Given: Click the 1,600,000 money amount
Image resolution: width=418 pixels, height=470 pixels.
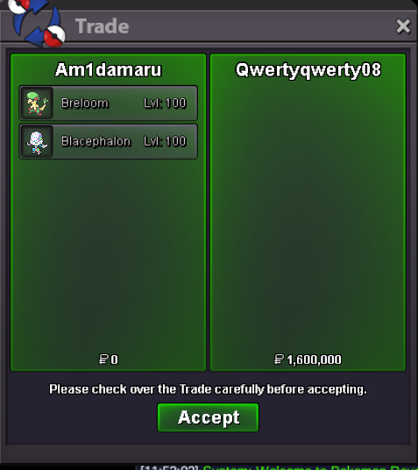Looking at the screenshot, I should click(314, 360).
